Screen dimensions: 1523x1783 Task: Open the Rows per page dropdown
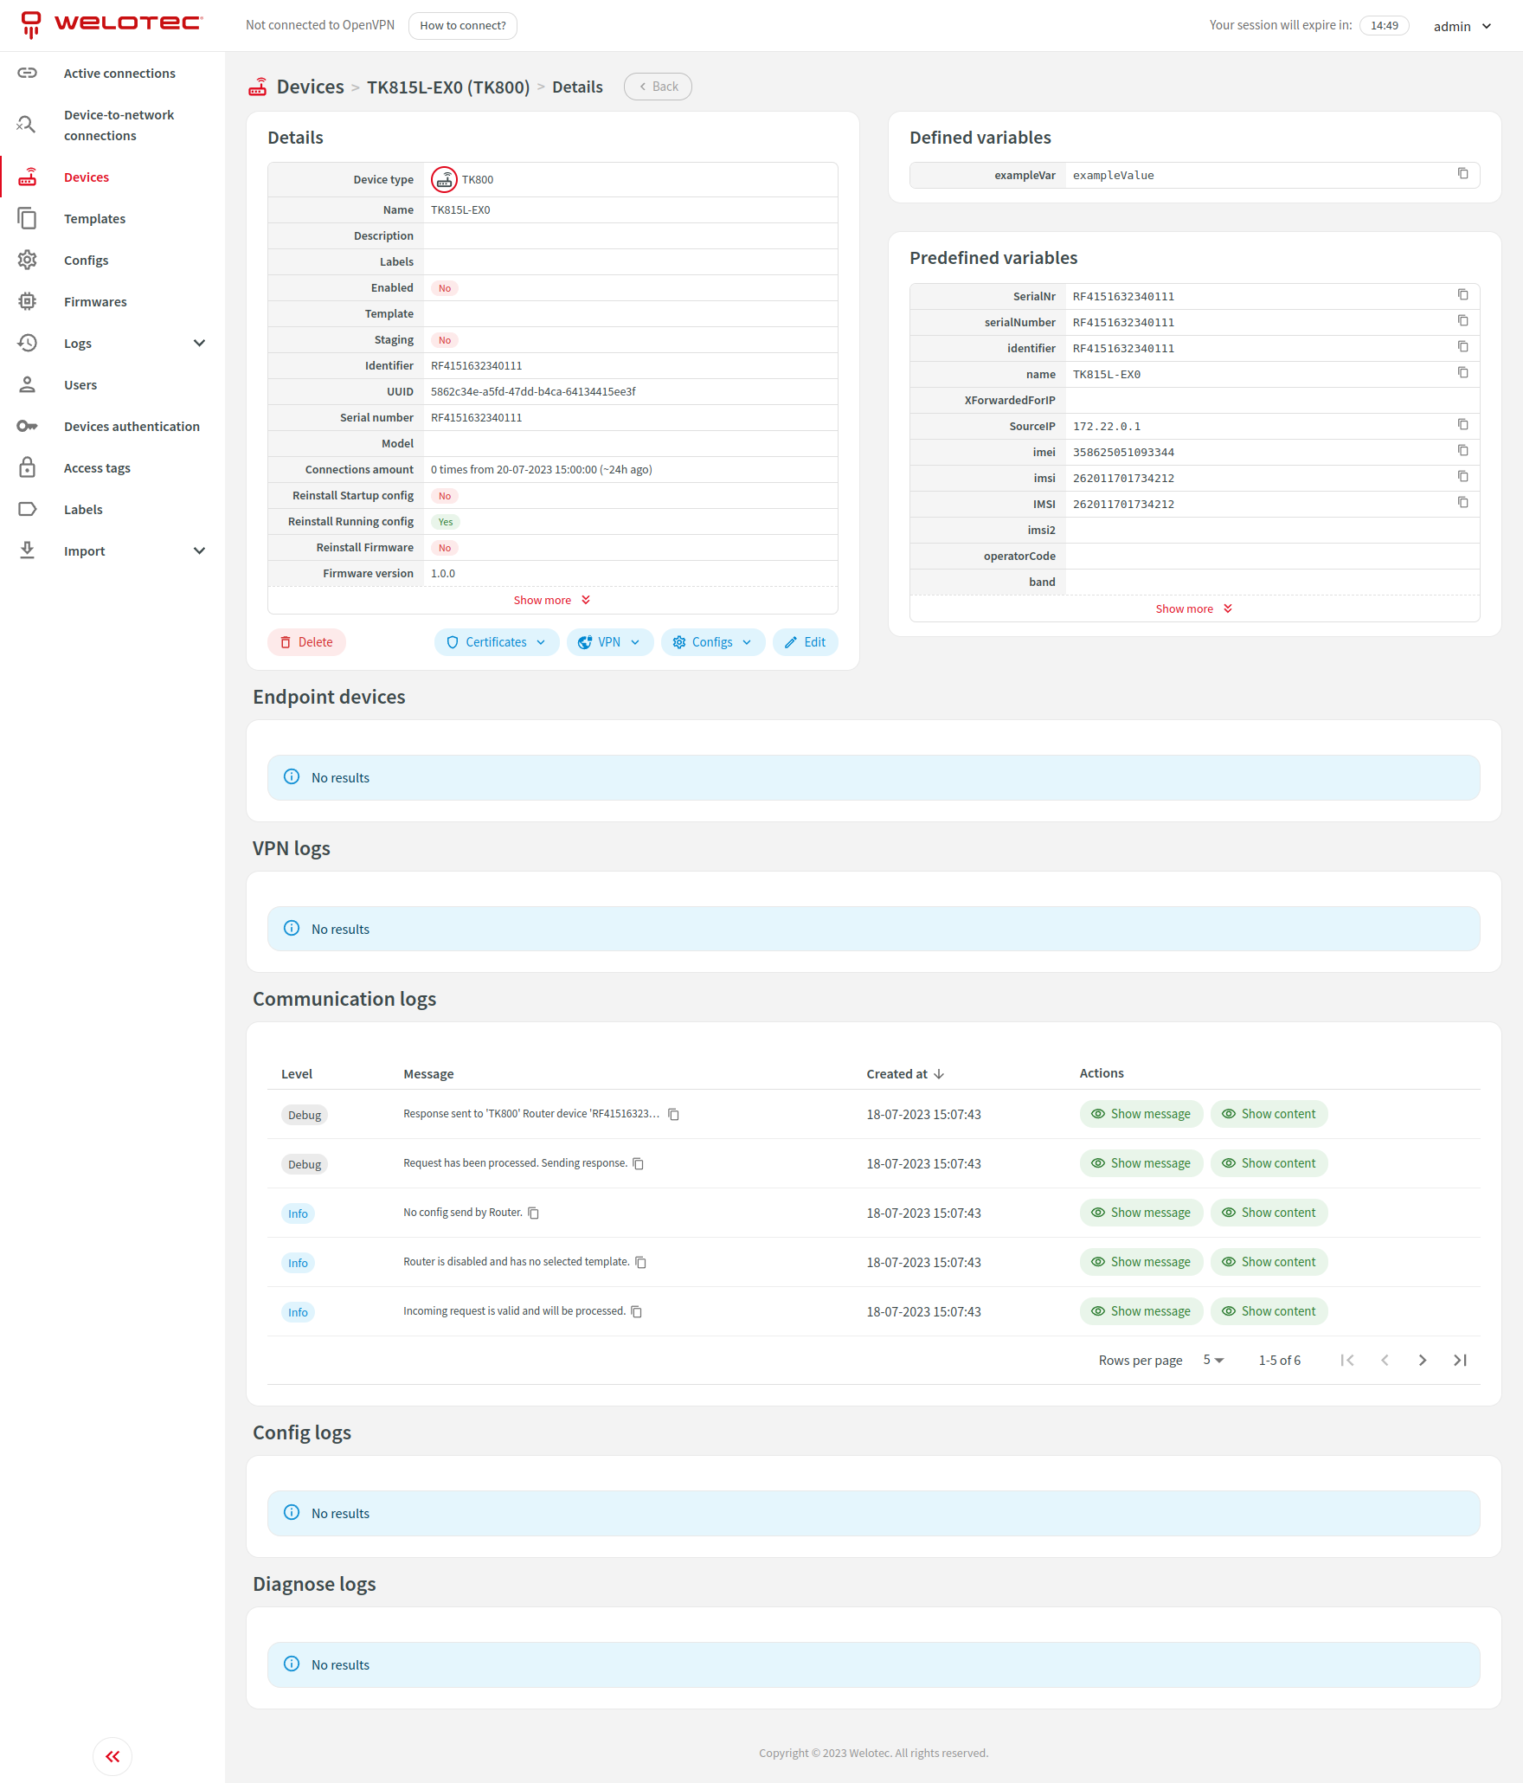(x=1212, y=1360)
